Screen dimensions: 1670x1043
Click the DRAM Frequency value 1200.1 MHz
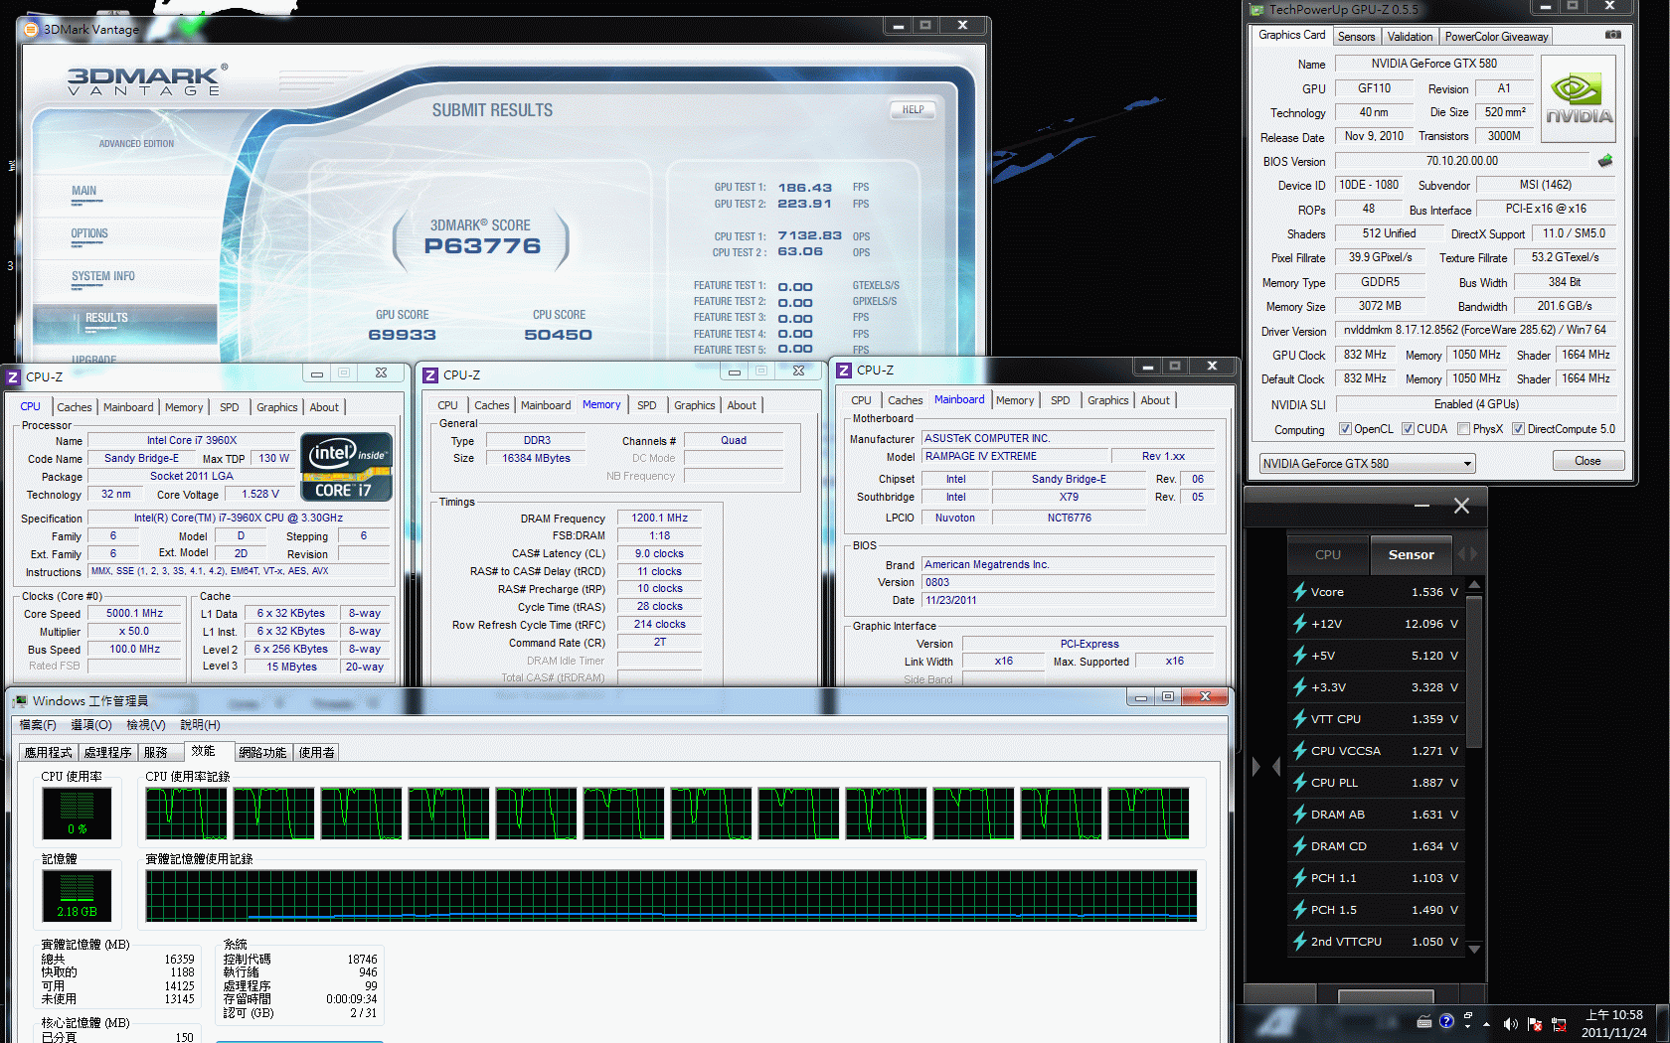click(659, 518)
